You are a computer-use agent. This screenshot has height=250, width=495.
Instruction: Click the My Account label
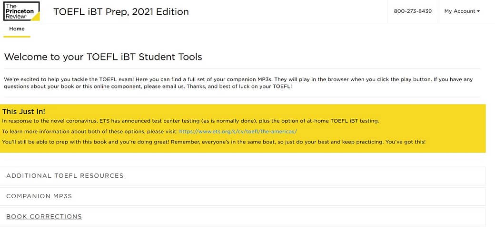459,11
